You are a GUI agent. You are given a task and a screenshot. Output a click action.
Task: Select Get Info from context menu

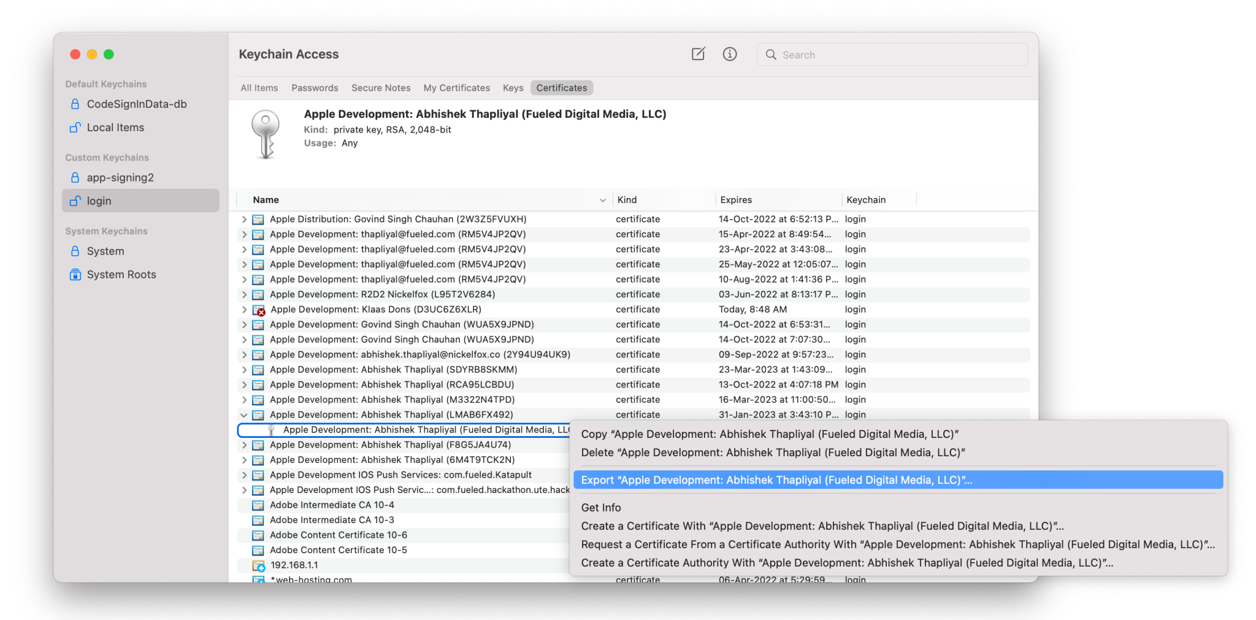click(898, 508)
